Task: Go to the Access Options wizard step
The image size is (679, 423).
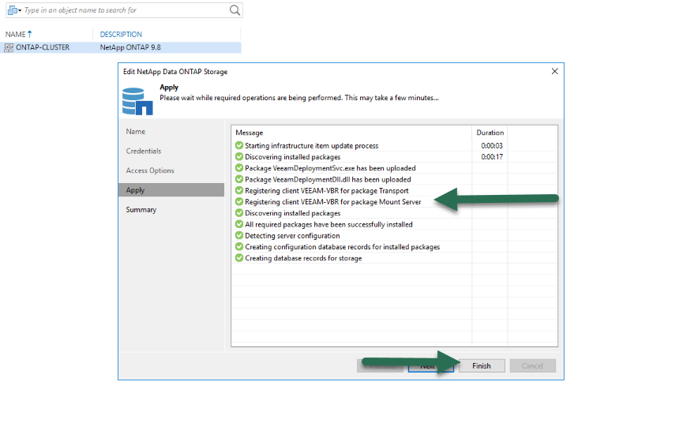Action: point(150,170)
